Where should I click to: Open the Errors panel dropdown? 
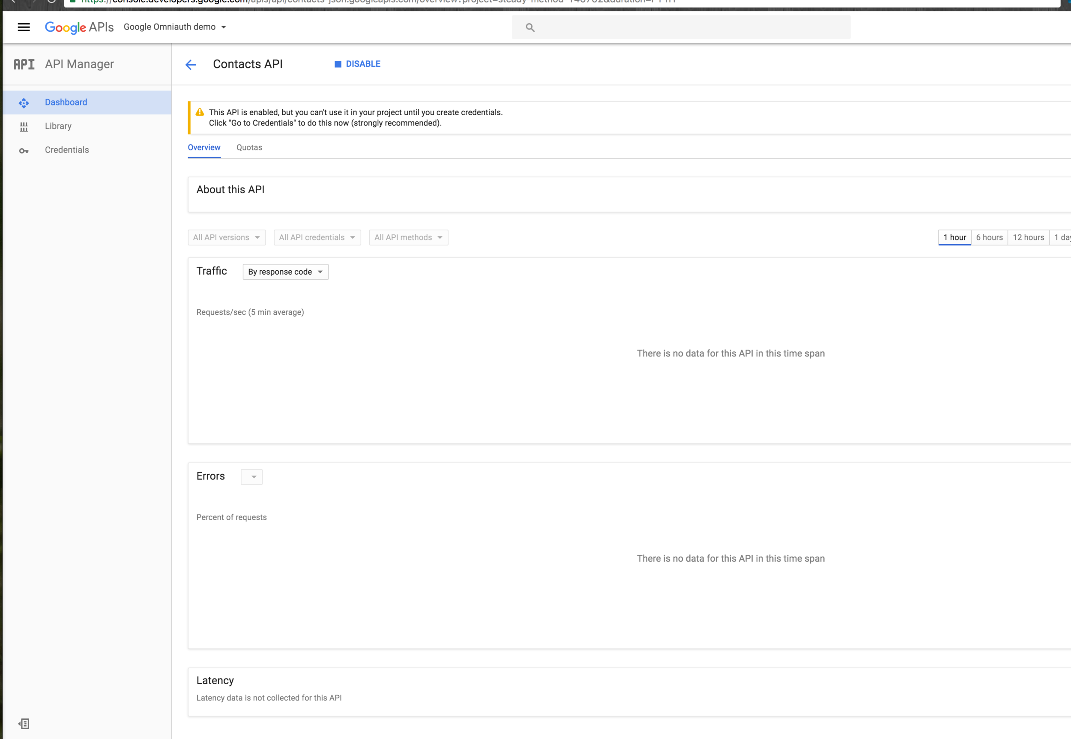click(251, 477)
